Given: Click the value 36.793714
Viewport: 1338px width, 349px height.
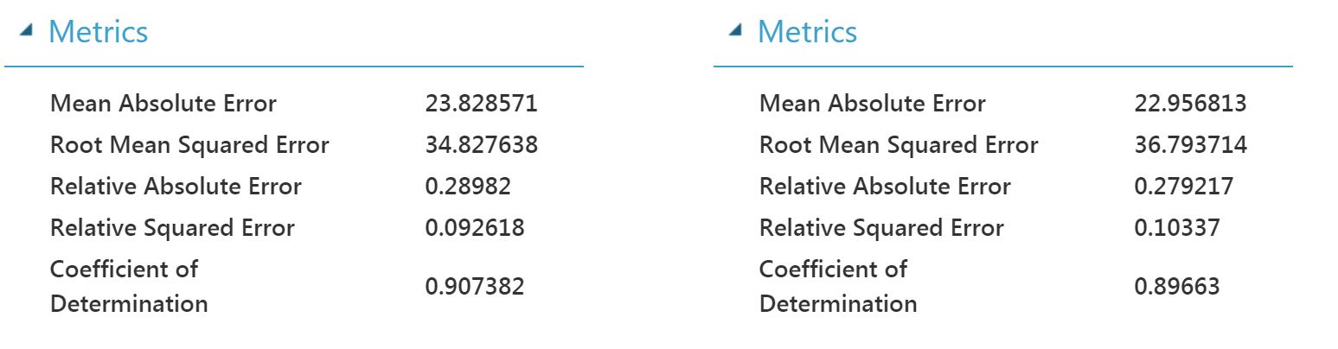Looking at the screenshot, I should [1190, 145].
